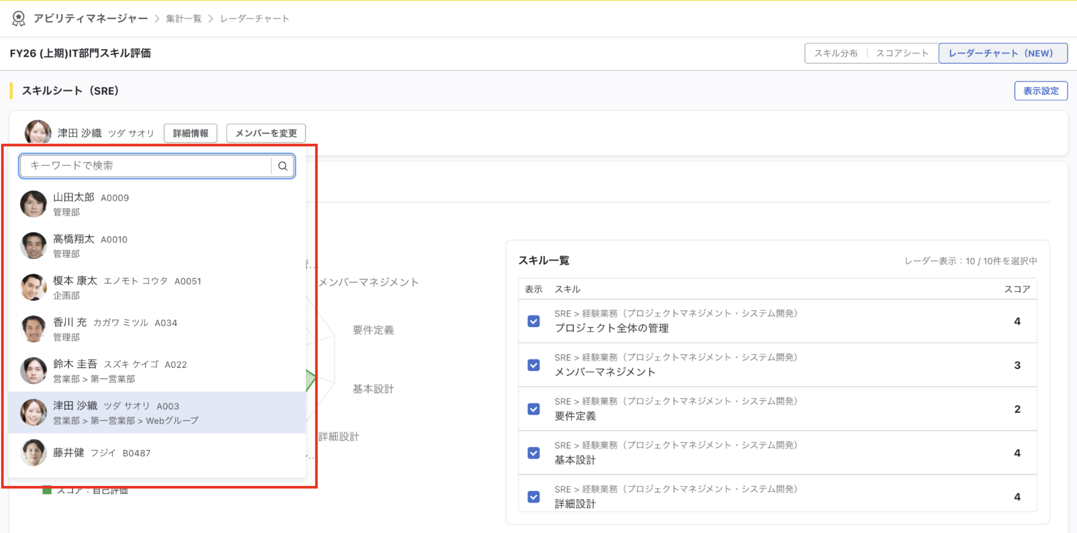Screen dimensions: 1077x533
Task: Switch to スキル分布 tab
Action: tap(836, 53)
